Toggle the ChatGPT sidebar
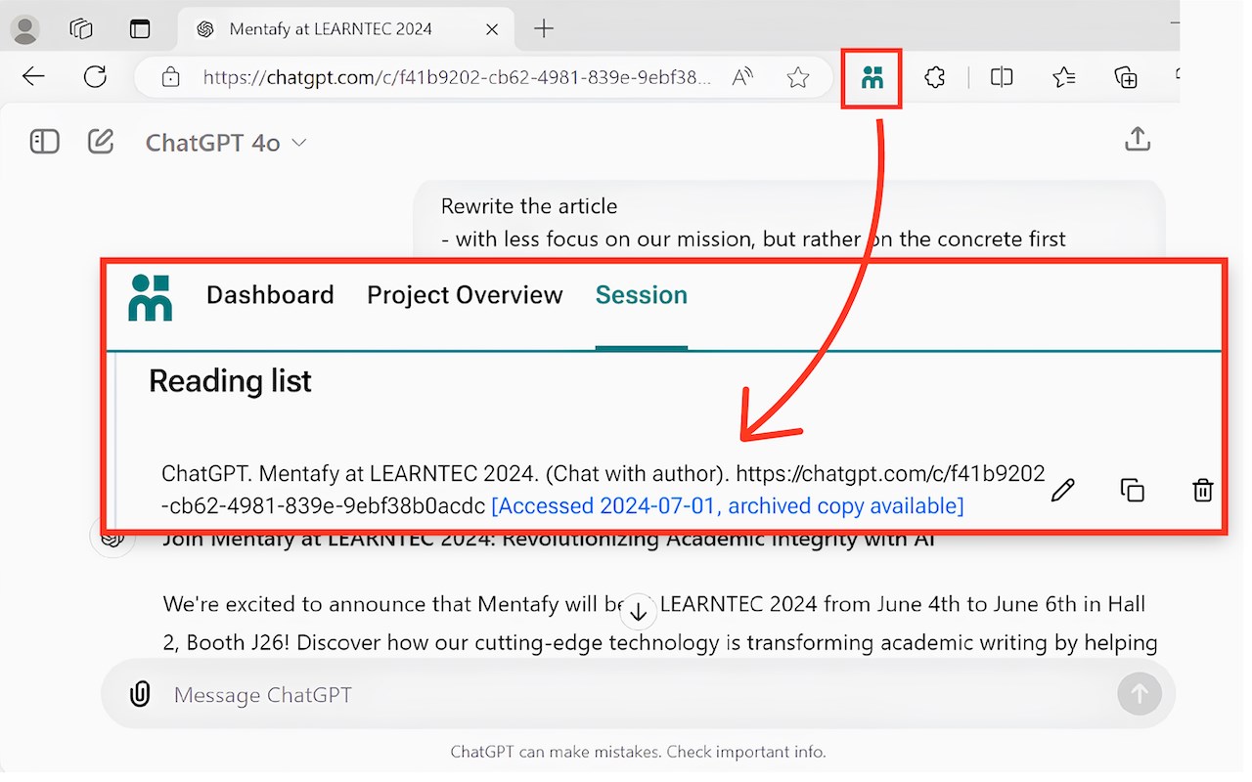 (45, 142)
